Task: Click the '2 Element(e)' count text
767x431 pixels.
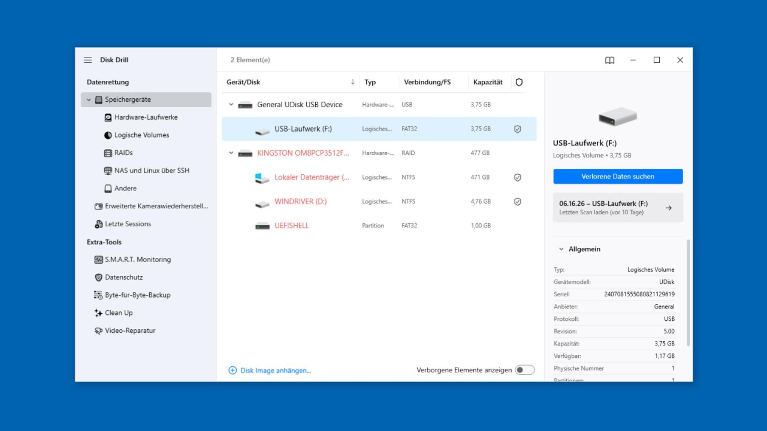Action: (x=250, y=60)
